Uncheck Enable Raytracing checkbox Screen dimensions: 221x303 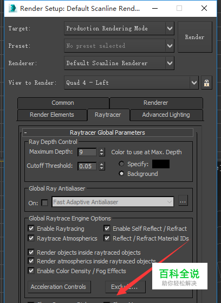click(x=31, y=229)
